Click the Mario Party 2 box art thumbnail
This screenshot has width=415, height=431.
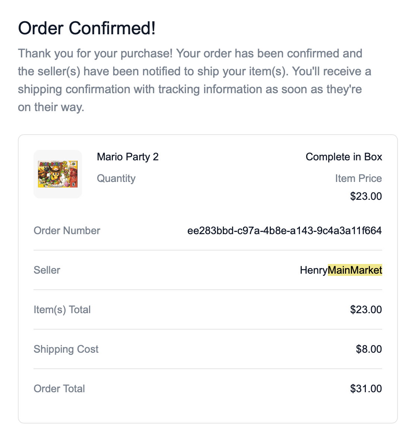coord(57,174)
